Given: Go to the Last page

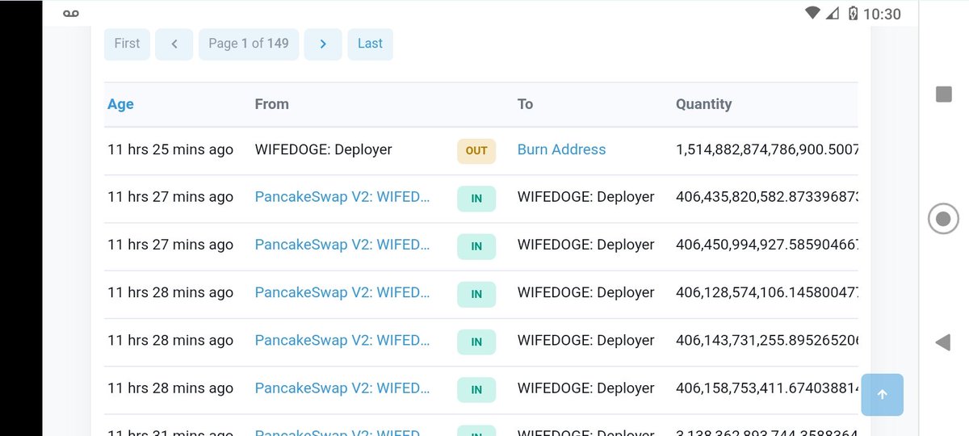Looking at the screenshot, I should (x=370, y=44).
